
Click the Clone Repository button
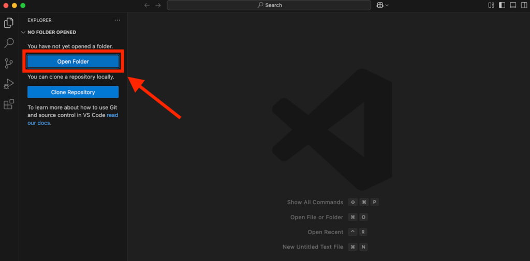click(x=73, y=92)
